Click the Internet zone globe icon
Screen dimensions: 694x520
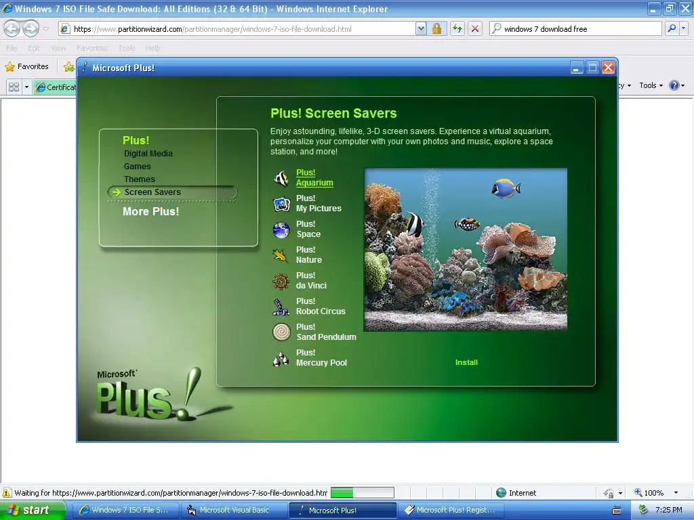(x=501, y=493)
